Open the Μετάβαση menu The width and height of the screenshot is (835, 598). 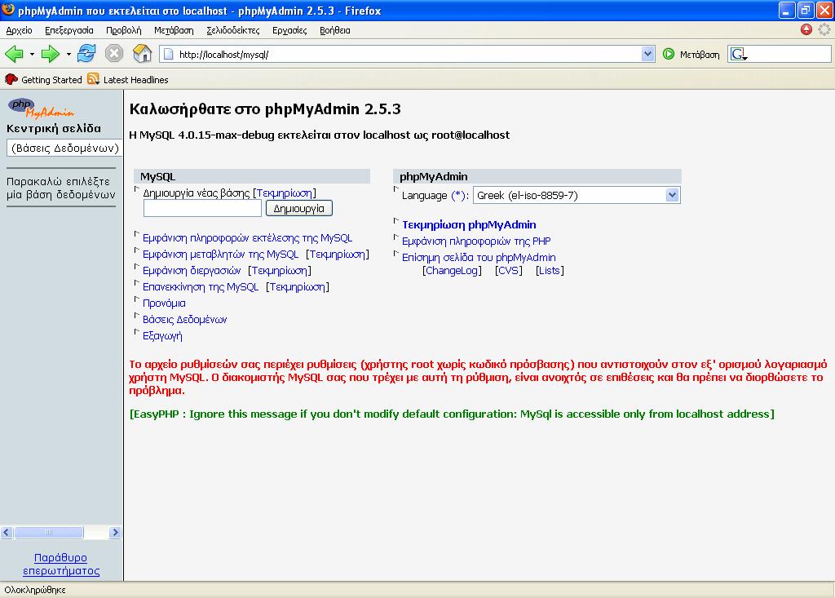[174, 30]
